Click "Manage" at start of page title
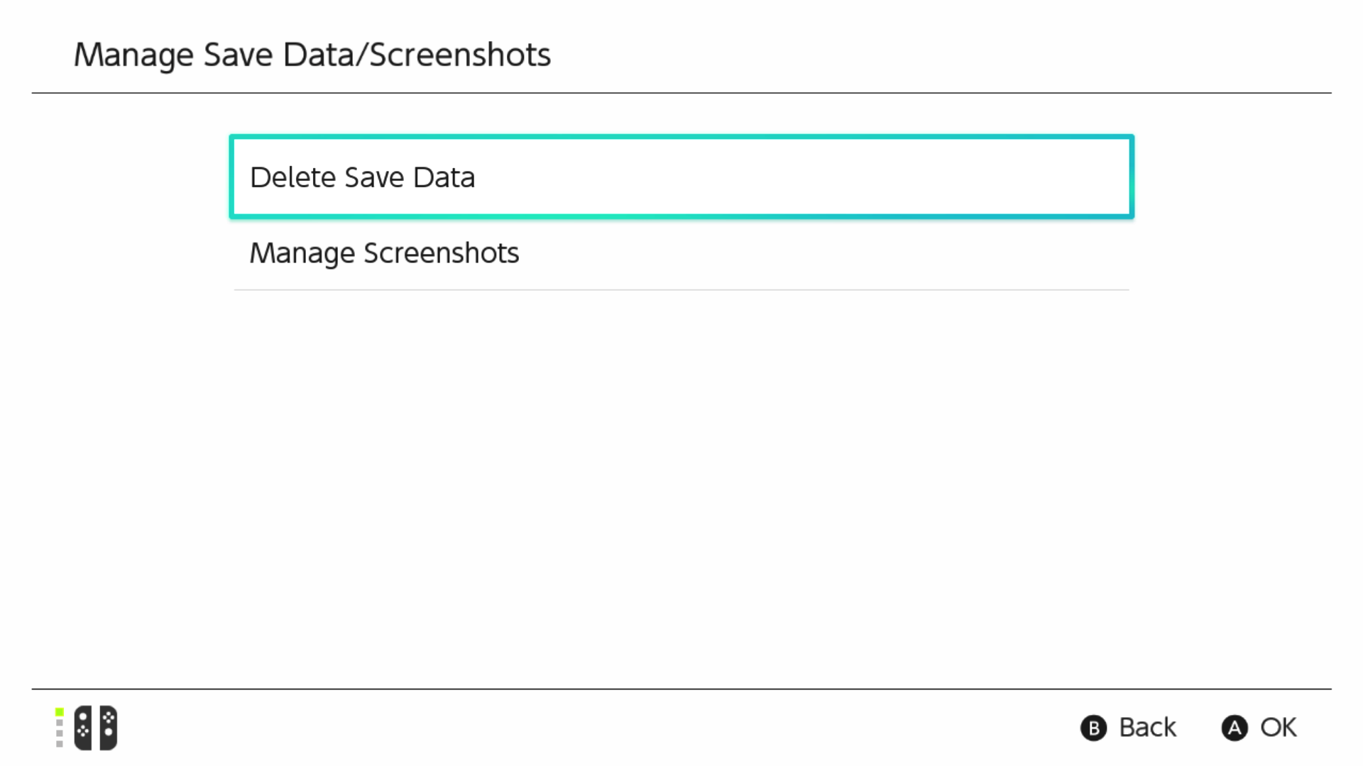Viewport: 1363px width, 766px height. 133,55
